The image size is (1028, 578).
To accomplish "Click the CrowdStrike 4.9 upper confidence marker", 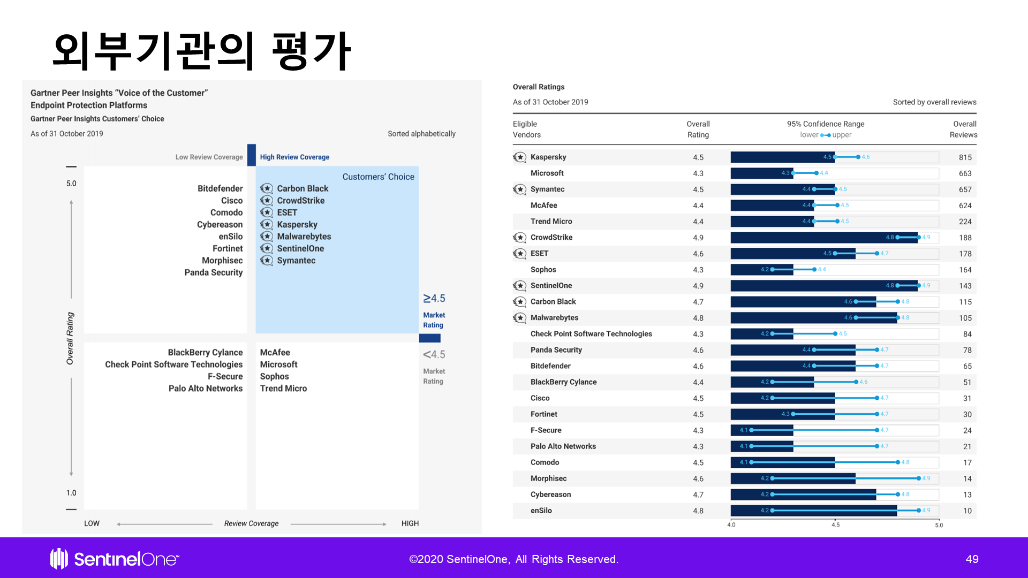I will (919, 237).
